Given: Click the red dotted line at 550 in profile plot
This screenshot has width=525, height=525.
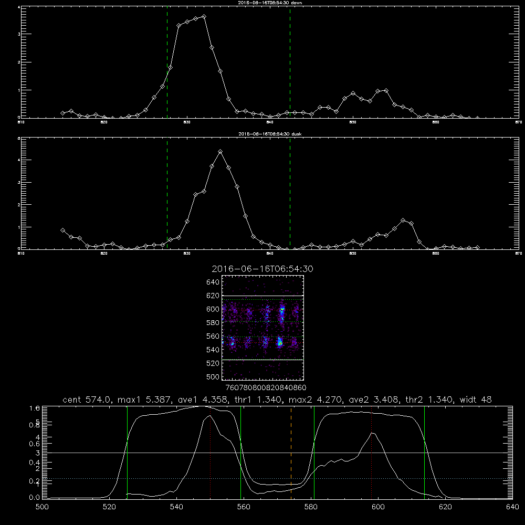Looking at the screenshot, I should coord(211,453).
